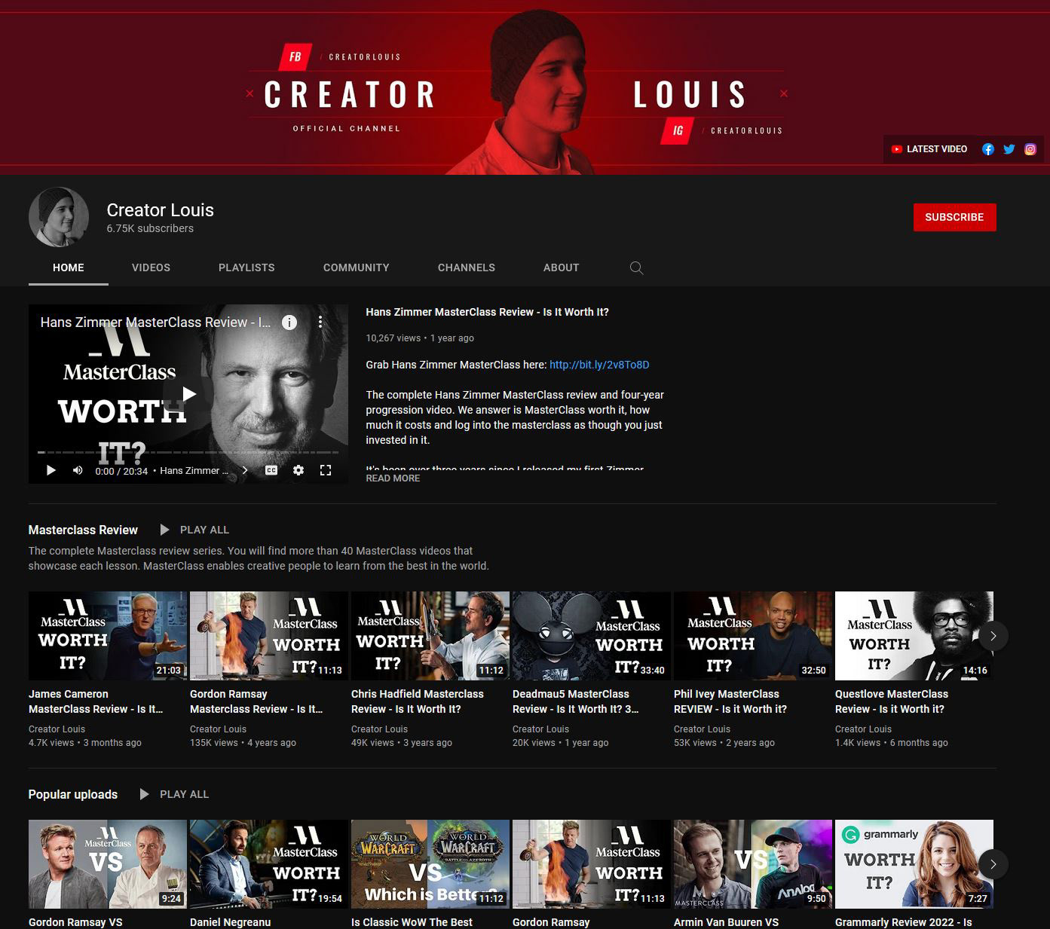Open the Armin Van Buuren VS thumbnail

[753, 864]
